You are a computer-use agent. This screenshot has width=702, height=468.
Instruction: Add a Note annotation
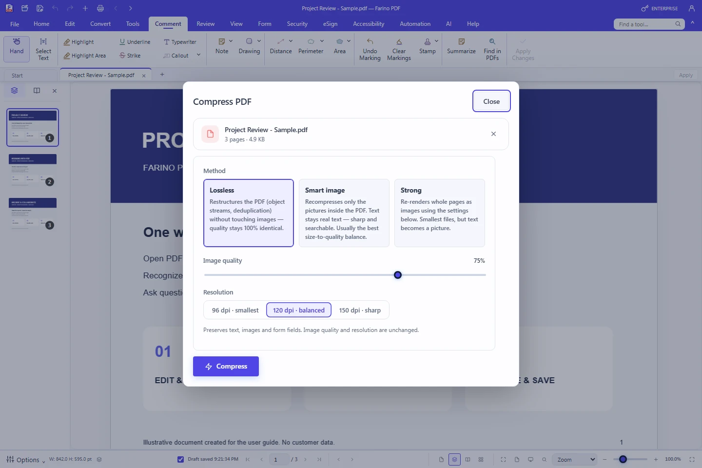pos(222,47)
